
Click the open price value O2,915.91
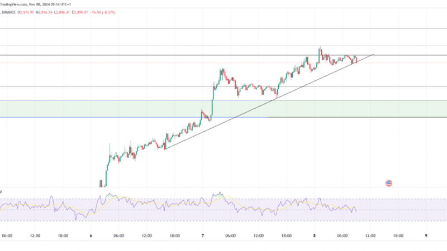26,12
